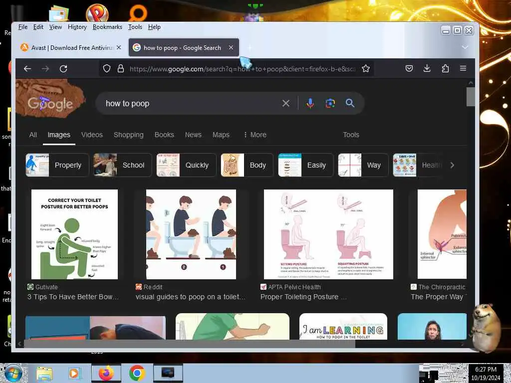The image size is (511, 383).
Task: Open a new tab with the plus button
Action: pos(250,48)
